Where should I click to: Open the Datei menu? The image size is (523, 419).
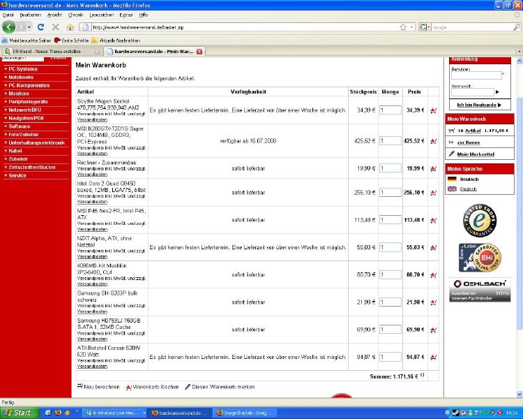coord(8,15)
